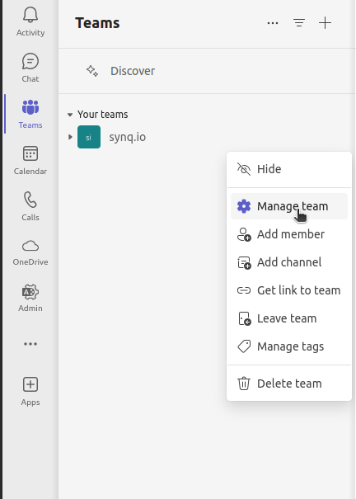Choose Hide in the context menu

[x=289, y=169]
